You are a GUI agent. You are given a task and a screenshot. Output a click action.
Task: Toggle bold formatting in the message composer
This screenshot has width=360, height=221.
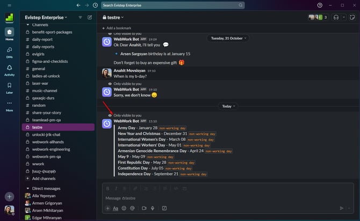pyautogui.click(x=108, y=188)
